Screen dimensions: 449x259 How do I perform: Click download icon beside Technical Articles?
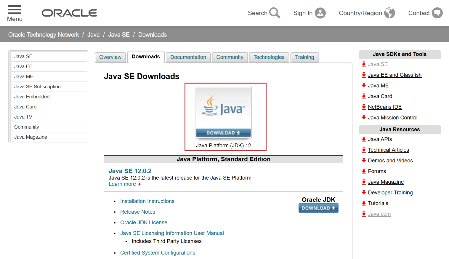[364, 150]
